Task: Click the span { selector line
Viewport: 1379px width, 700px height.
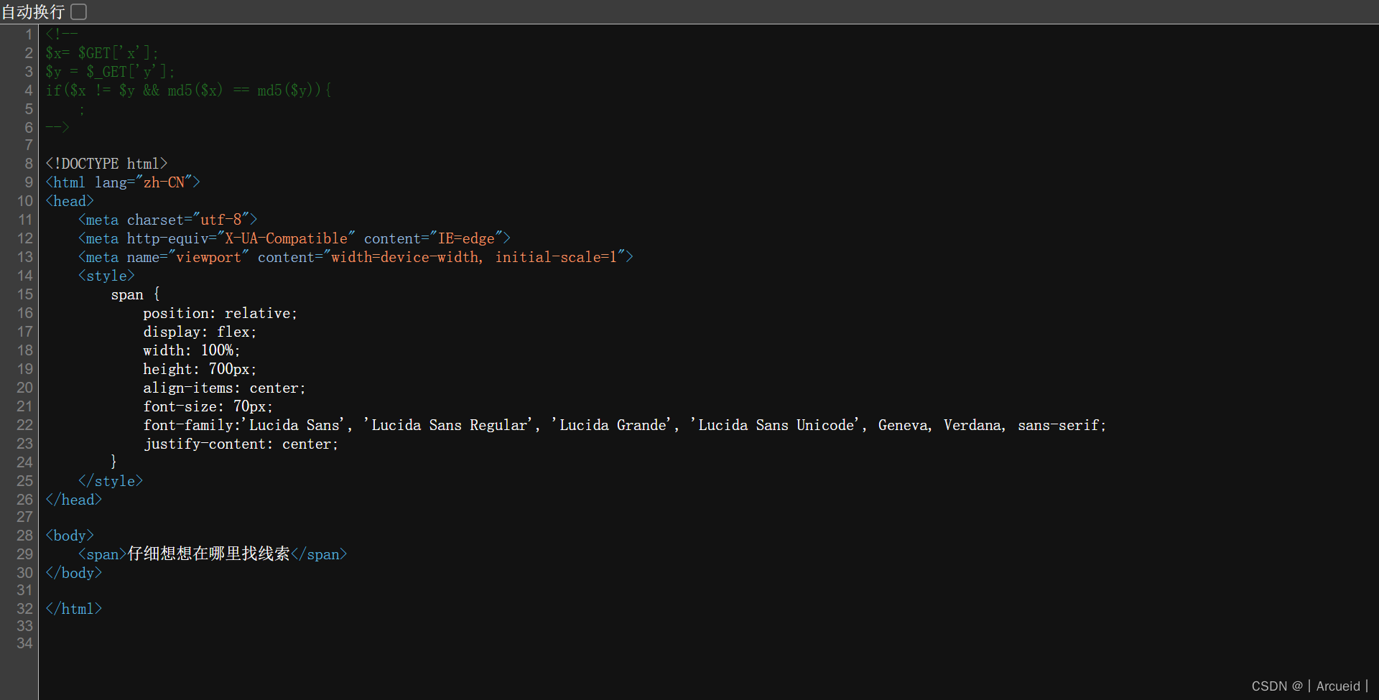Action: pyautogui.click(x=136, y=294)
